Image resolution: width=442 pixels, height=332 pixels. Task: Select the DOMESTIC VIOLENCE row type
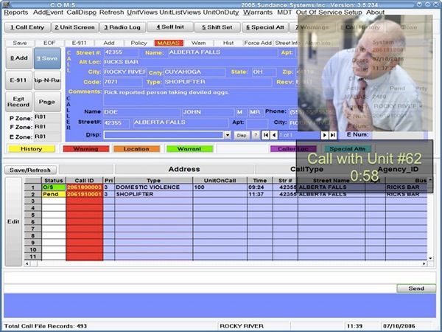point(154,187)
